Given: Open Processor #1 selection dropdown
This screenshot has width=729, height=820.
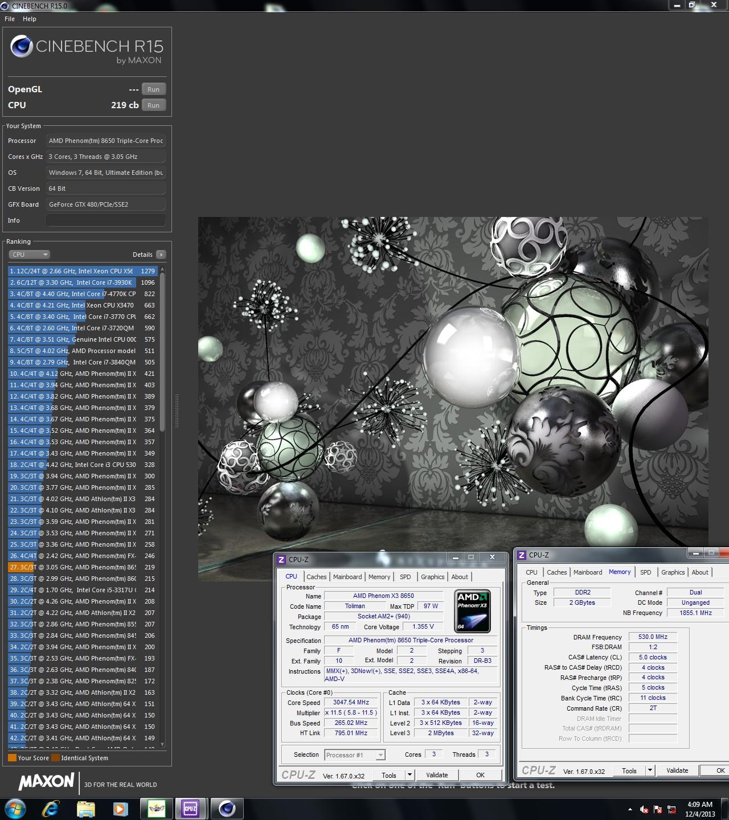Looking at the screenshot, I should coord(355,755).
